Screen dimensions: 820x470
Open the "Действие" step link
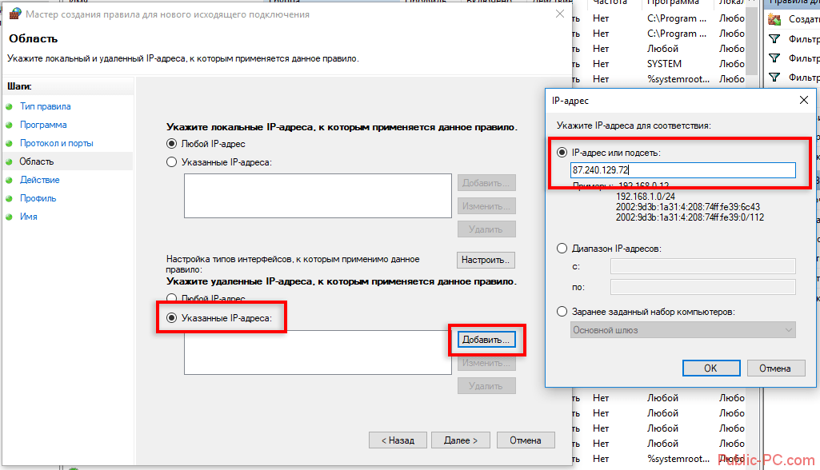click(40, 180)
